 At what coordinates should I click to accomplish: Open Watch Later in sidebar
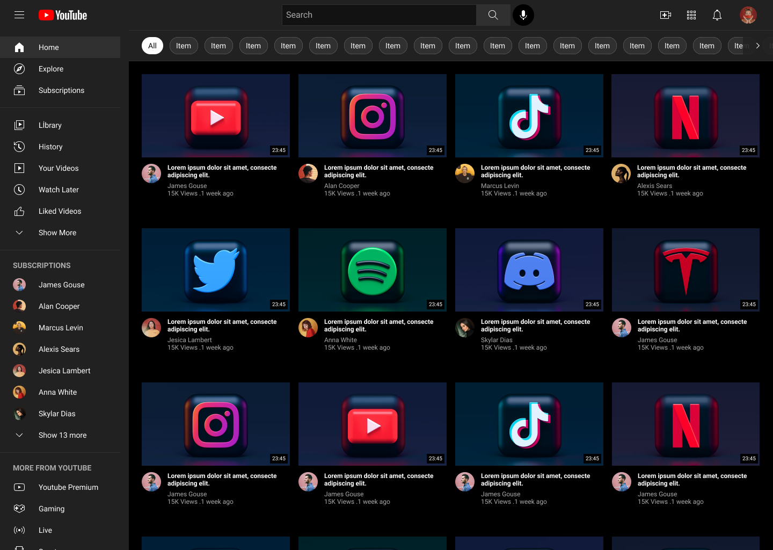point(60,190)
